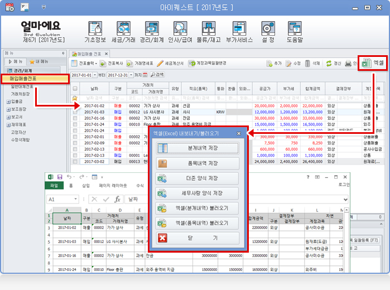Open the start date 2017-01-01 dropdown
Screen dimensions: 390x290
(x=94, y=75)
